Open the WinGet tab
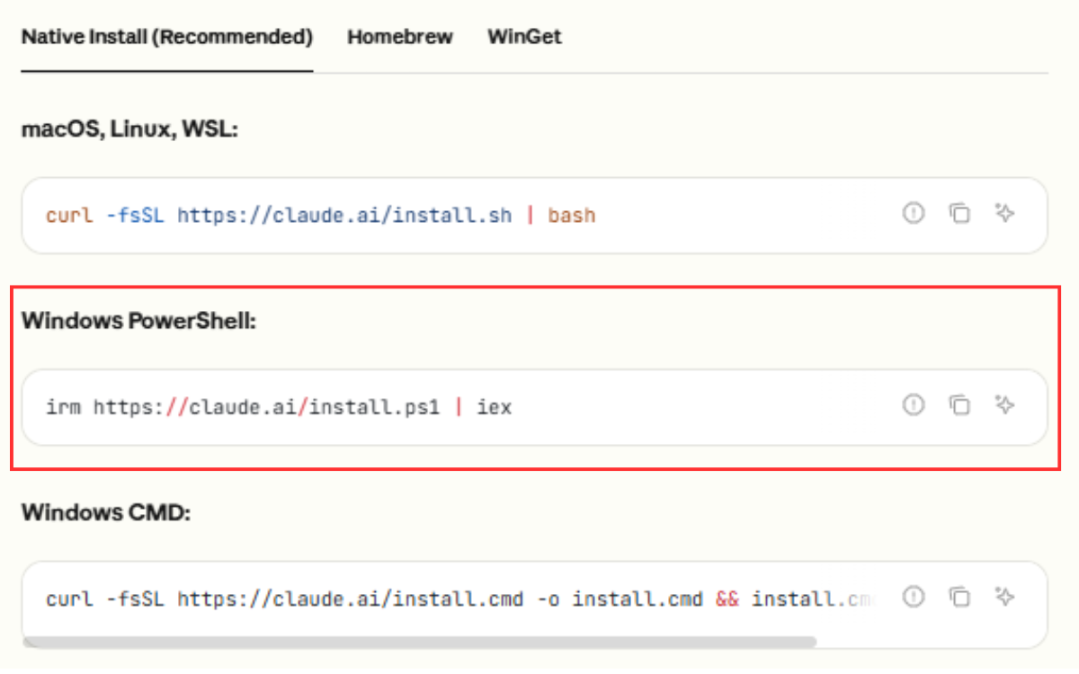The height and width of the screenshot is (674, 1079). pos(524,38)
